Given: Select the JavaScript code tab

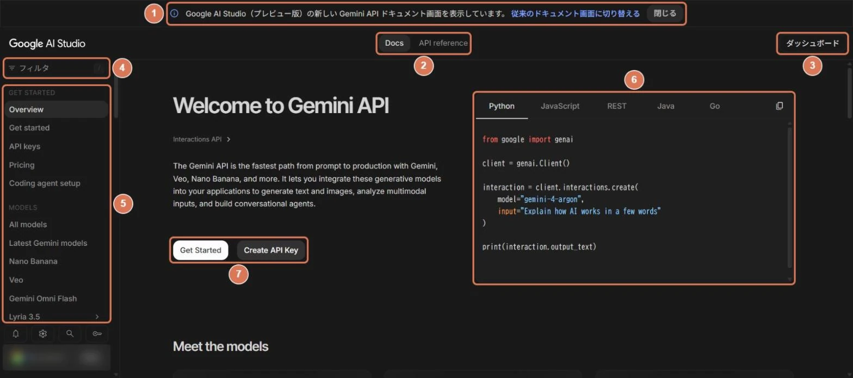Looking at the screenshot, I should coord(560,106).
